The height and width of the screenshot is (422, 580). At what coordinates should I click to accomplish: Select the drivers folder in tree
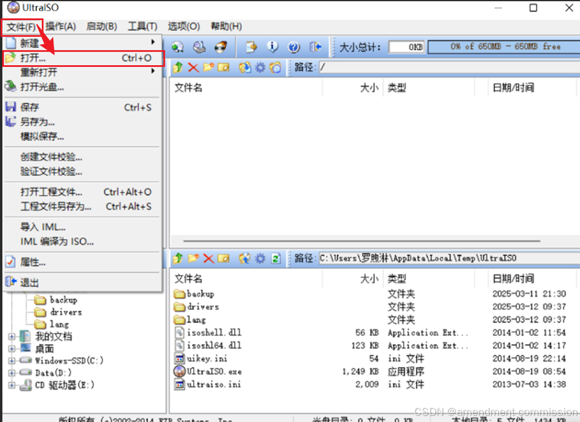coord(58,312)
